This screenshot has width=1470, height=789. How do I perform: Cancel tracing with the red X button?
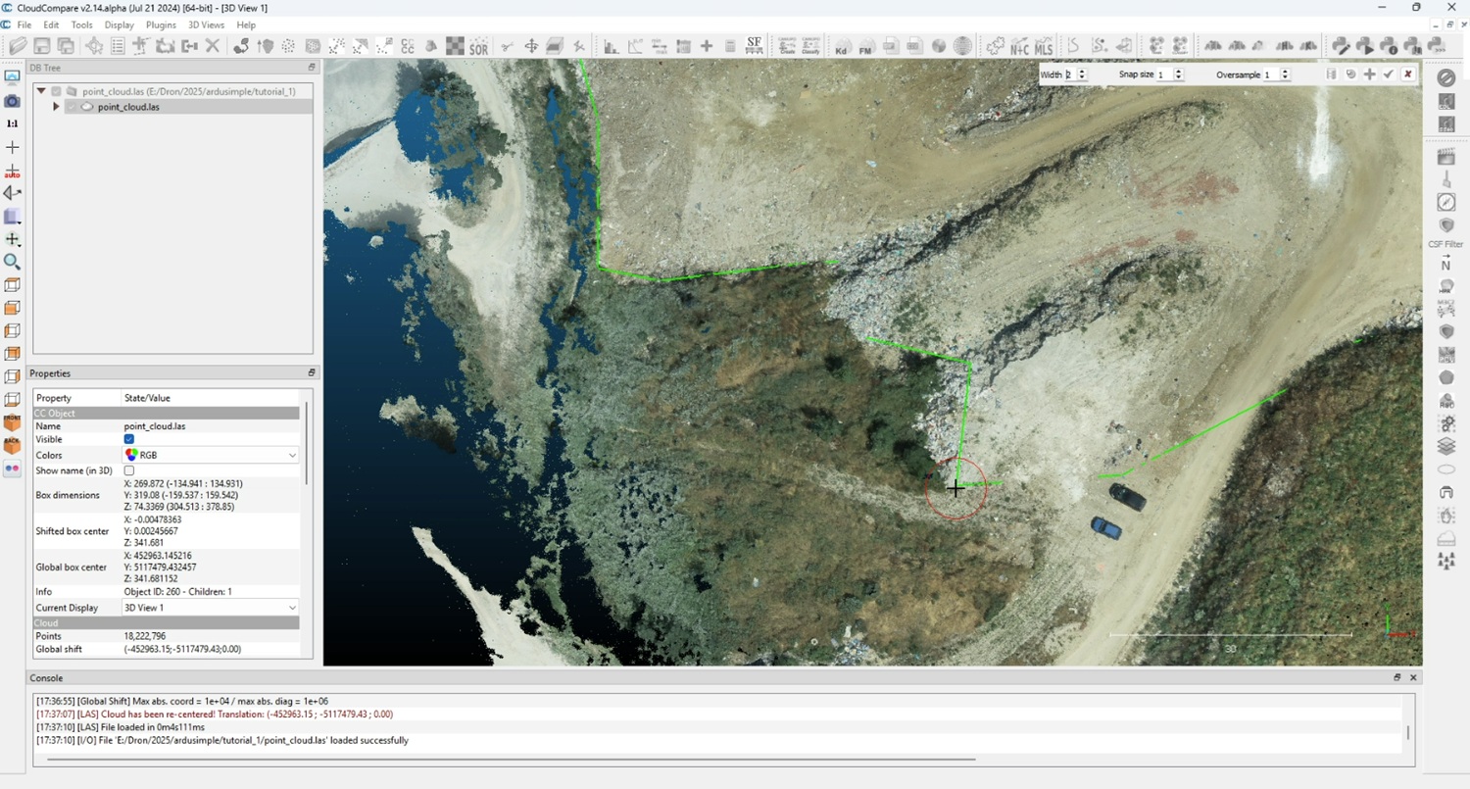coord(1408,74)
